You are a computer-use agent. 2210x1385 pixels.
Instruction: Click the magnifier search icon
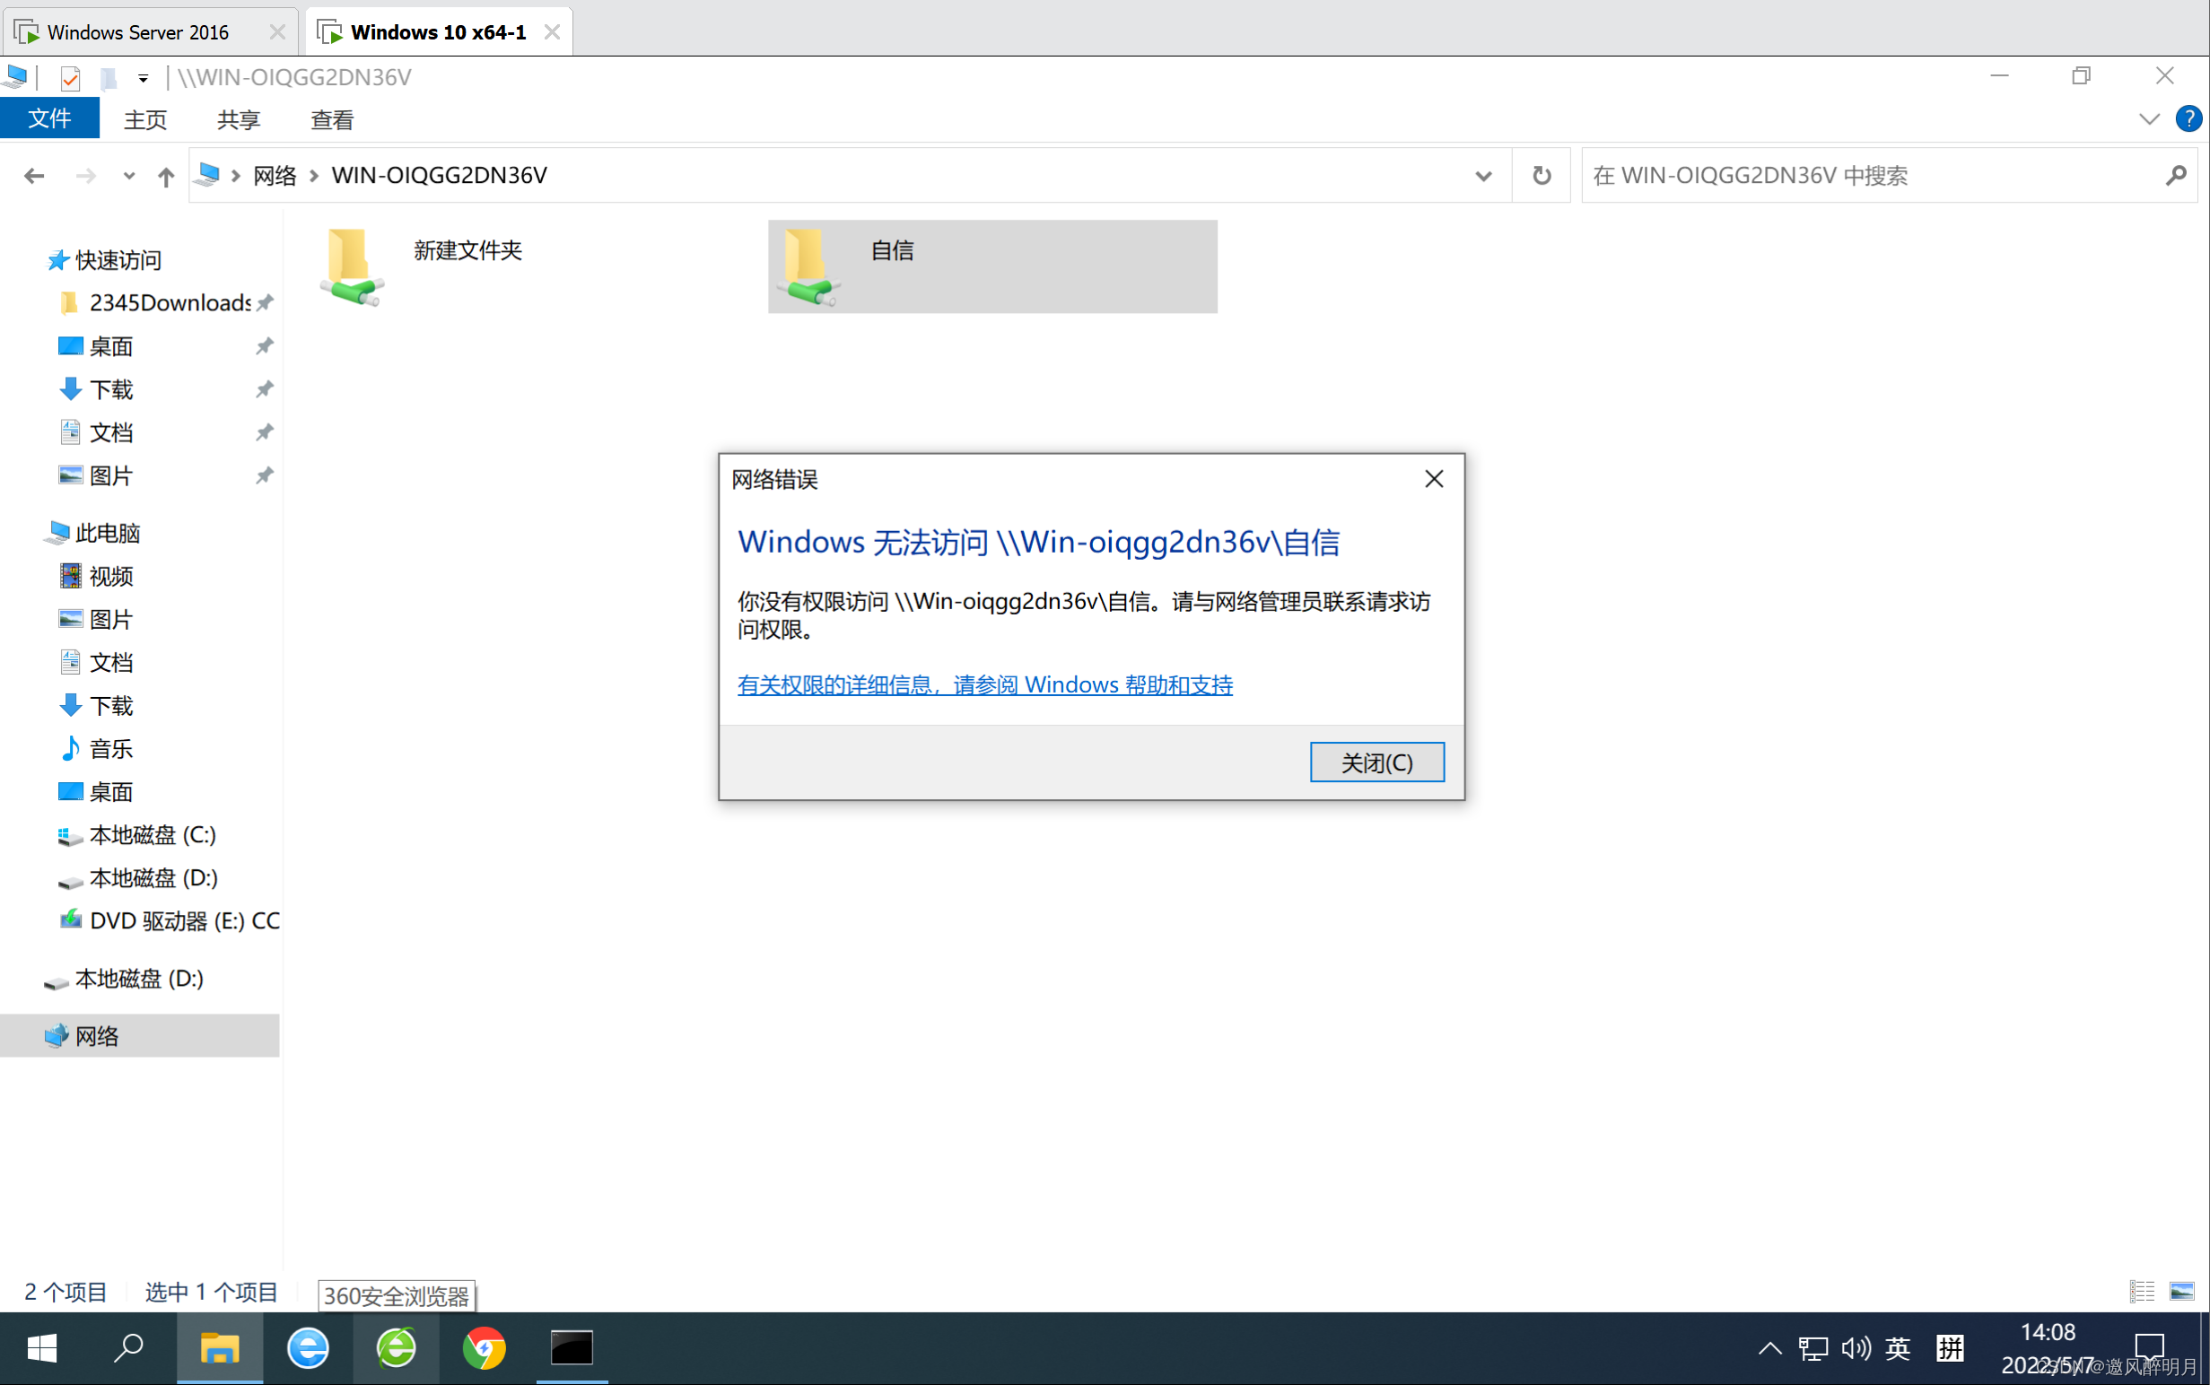(2177, 175)
